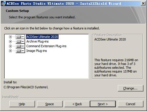Screen dimensions: 147x111
Task: Select the Image Plug-ins feature
Action: [x=36, y=51]
